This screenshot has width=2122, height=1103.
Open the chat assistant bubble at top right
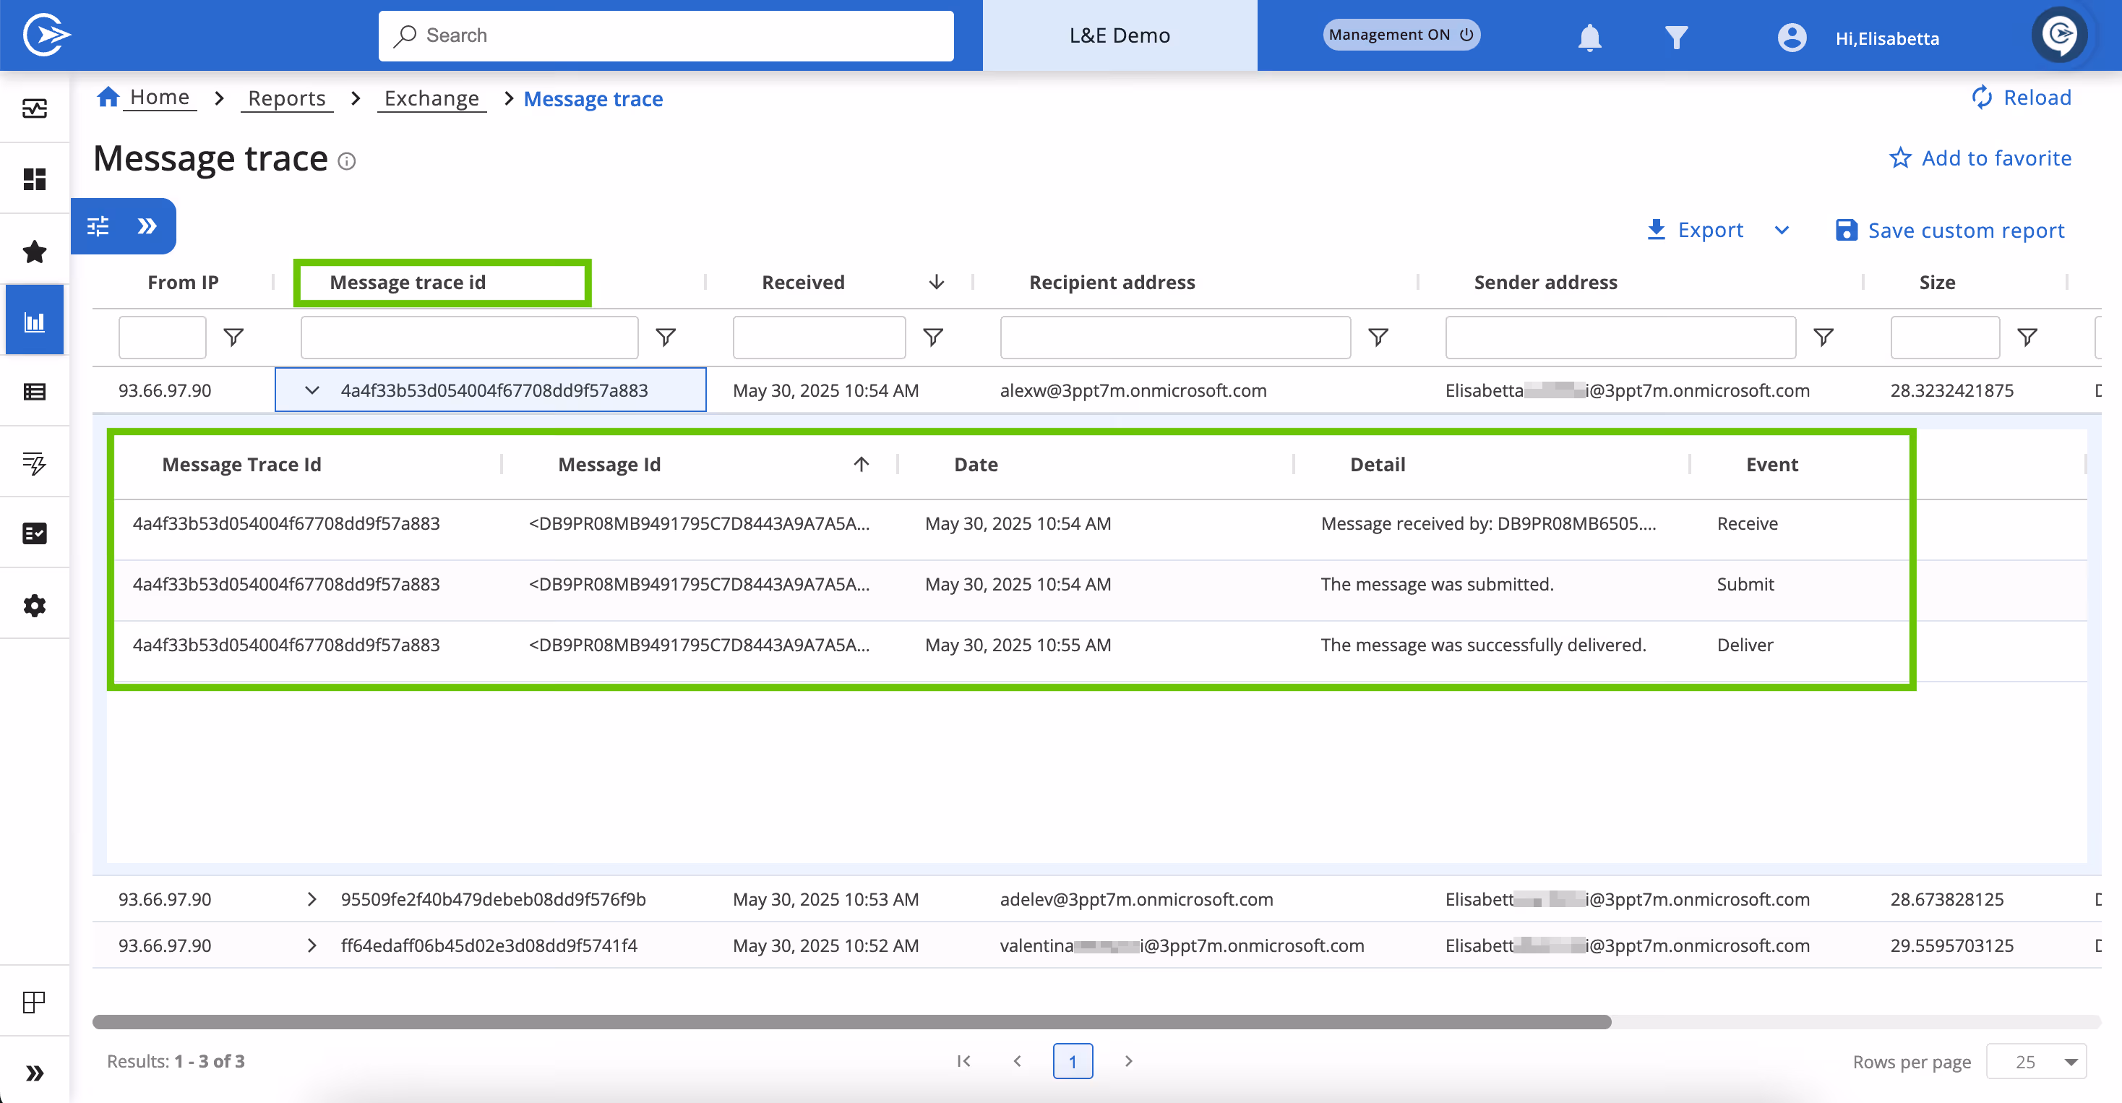[2059, 35]
